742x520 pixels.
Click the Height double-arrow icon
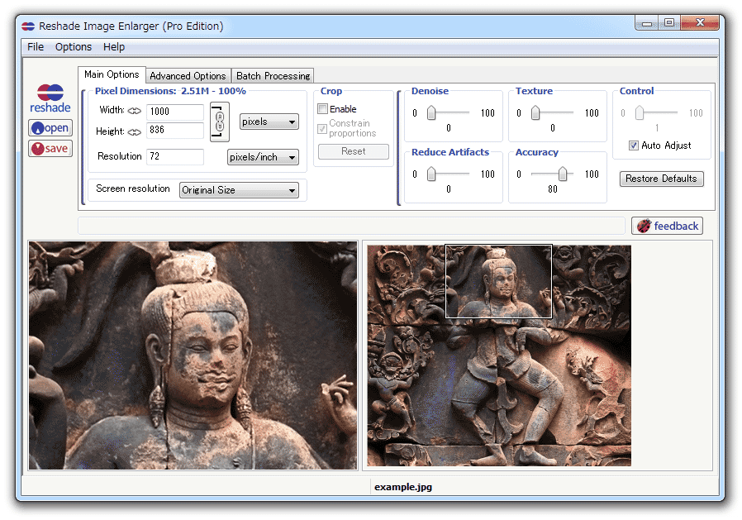(x=135, y=132)
